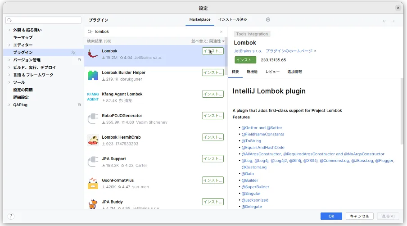Open the レビュー tab in plugin details
The height and width of the screenshot is (226, 407).
[x=272, y=72]
